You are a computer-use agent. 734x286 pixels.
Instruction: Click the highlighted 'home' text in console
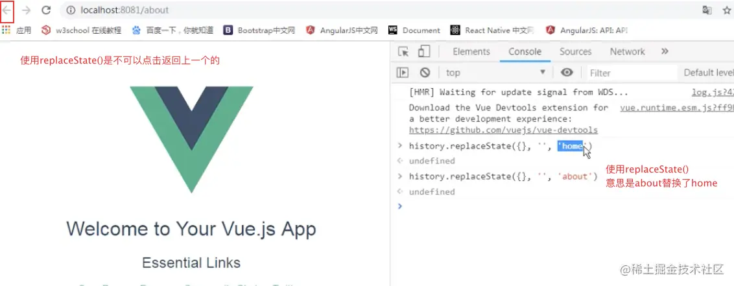point(570,146)
